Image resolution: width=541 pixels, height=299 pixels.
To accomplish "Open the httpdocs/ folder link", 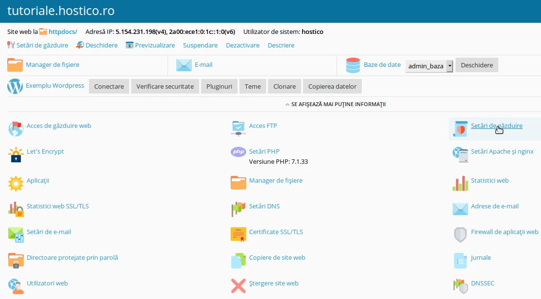I will 63,31.
